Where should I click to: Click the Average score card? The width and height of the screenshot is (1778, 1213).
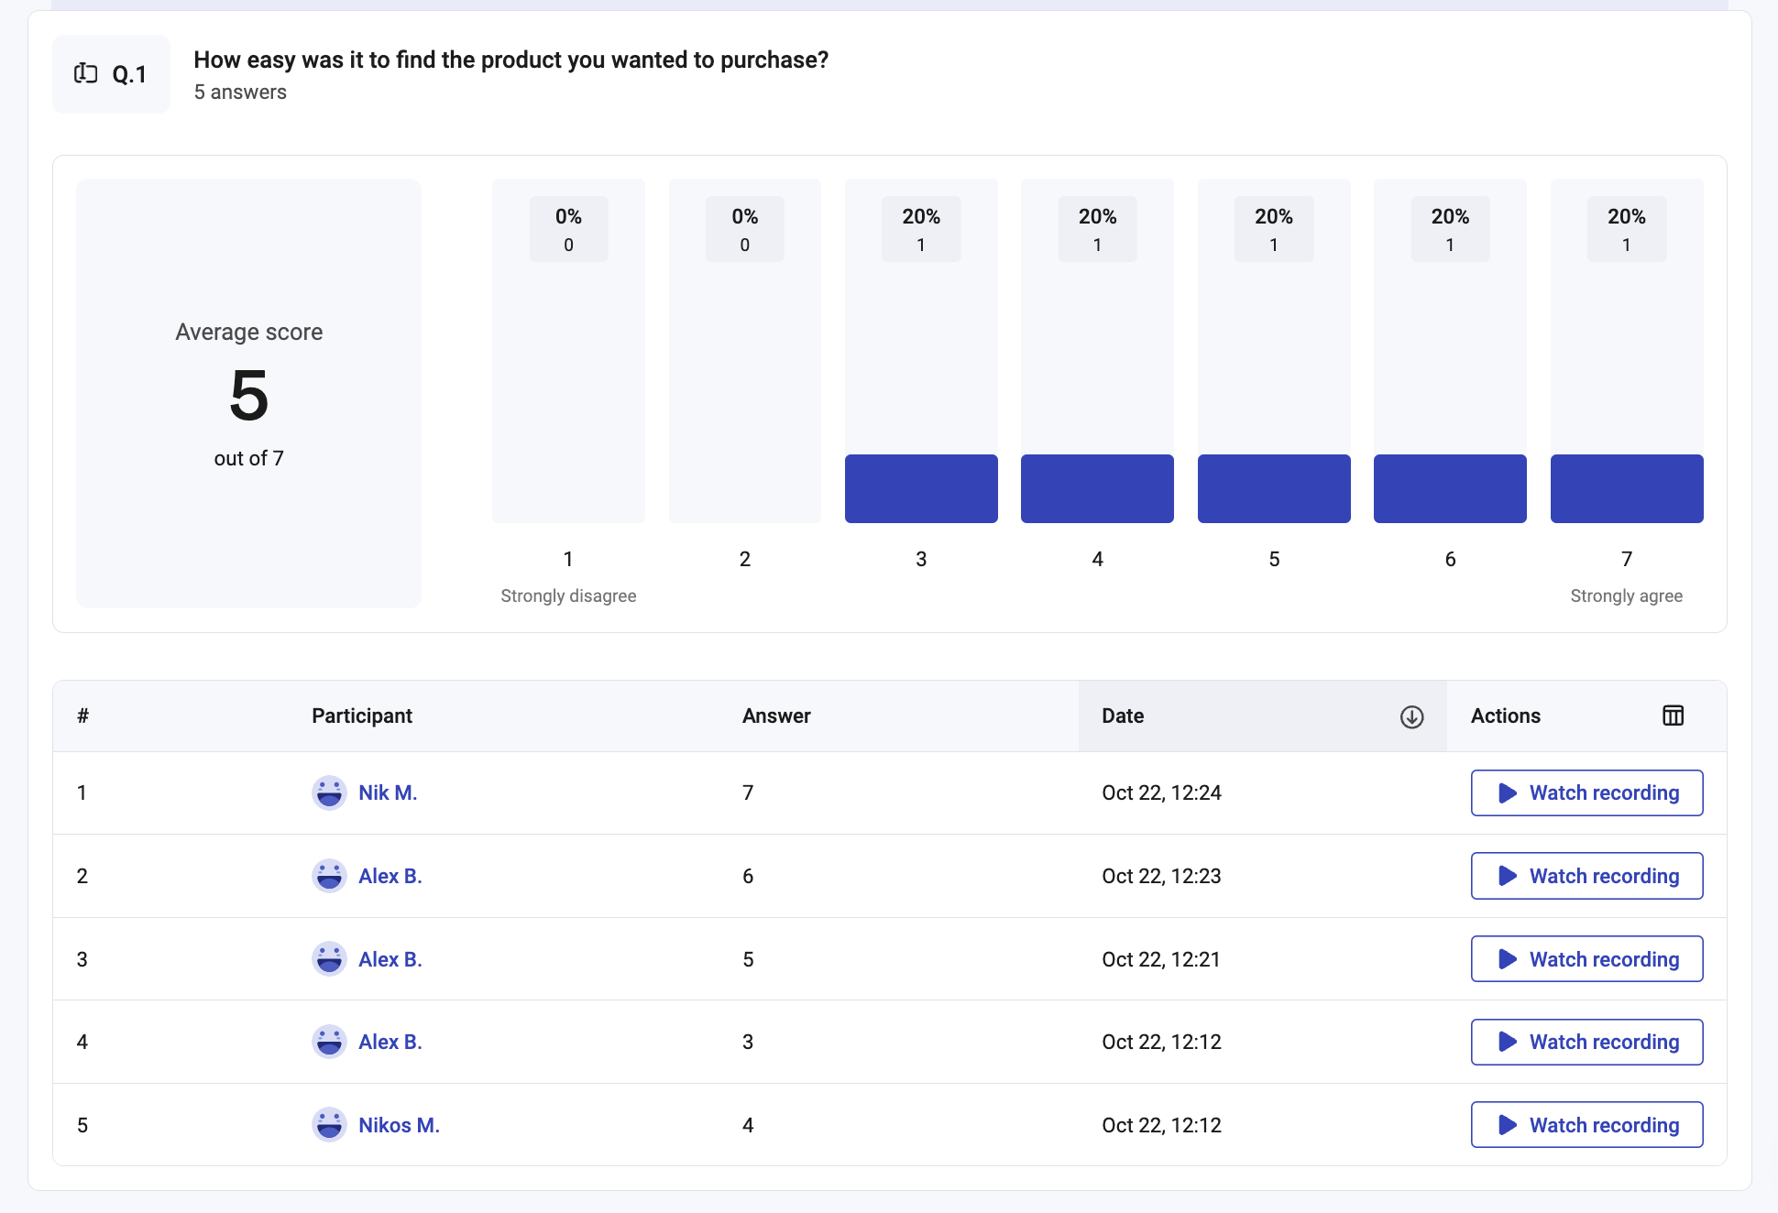[248, 393]
